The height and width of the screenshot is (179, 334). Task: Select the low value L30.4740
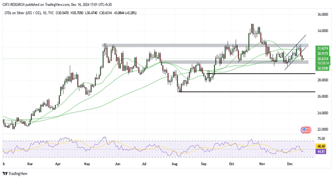point(91,13)
